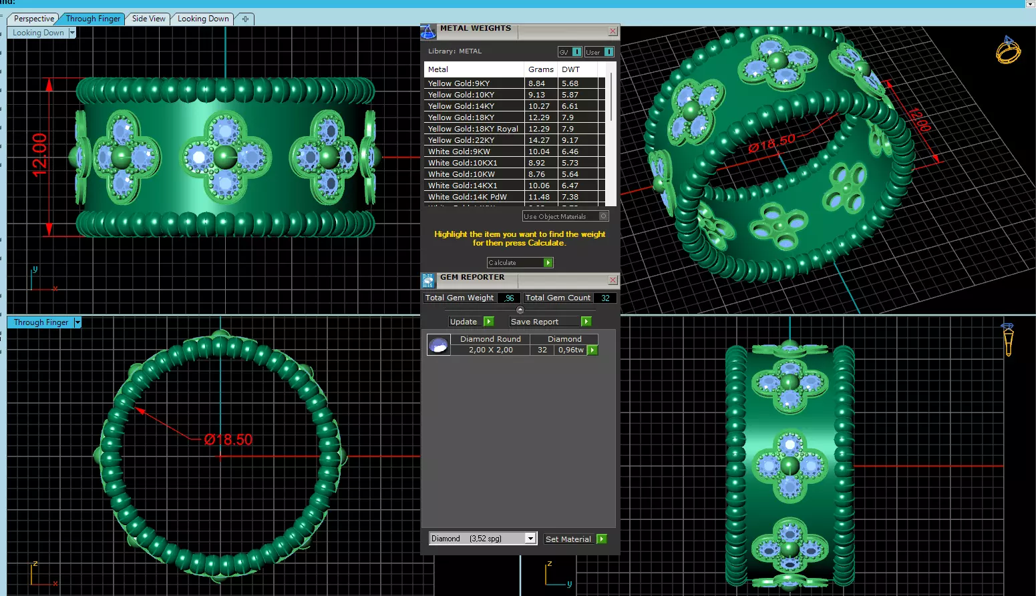1036x596 pixels.
Task: Click the add new viewport tab button
Action: pos(245,19)
